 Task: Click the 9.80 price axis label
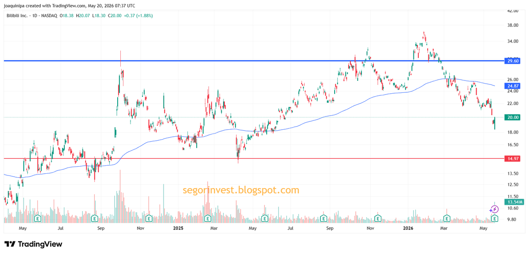[512, 219]
